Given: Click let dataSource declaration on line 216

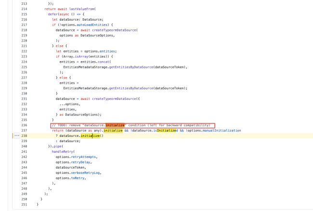Looking at the screenshot, I should pyautogui.click(x=78, y=20).
